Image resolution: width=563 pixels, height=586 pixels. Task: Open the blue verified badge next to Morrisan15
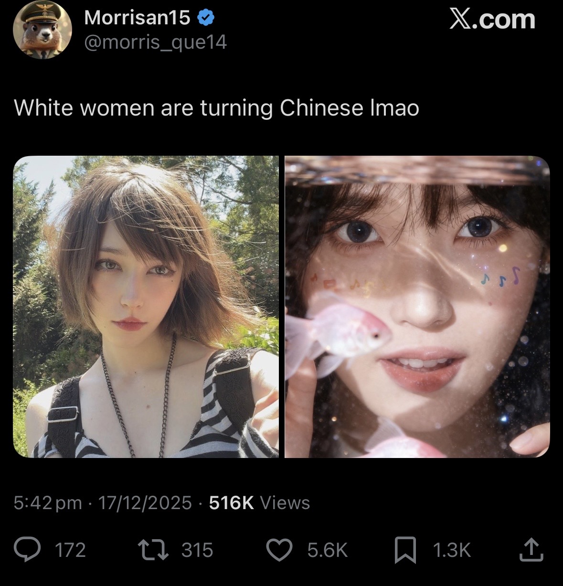point(206,18)
